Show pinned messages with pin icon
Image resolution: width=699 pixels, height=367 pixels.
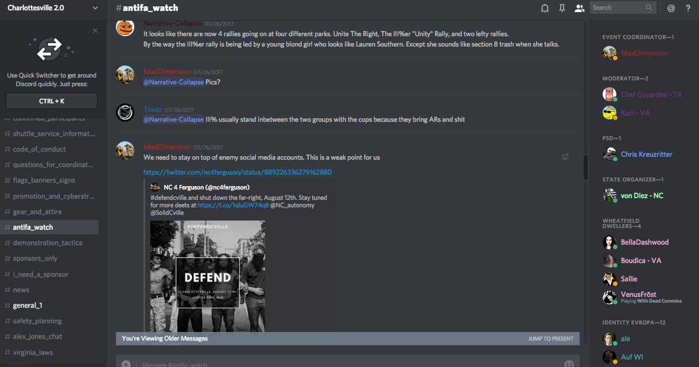(562, 8)
